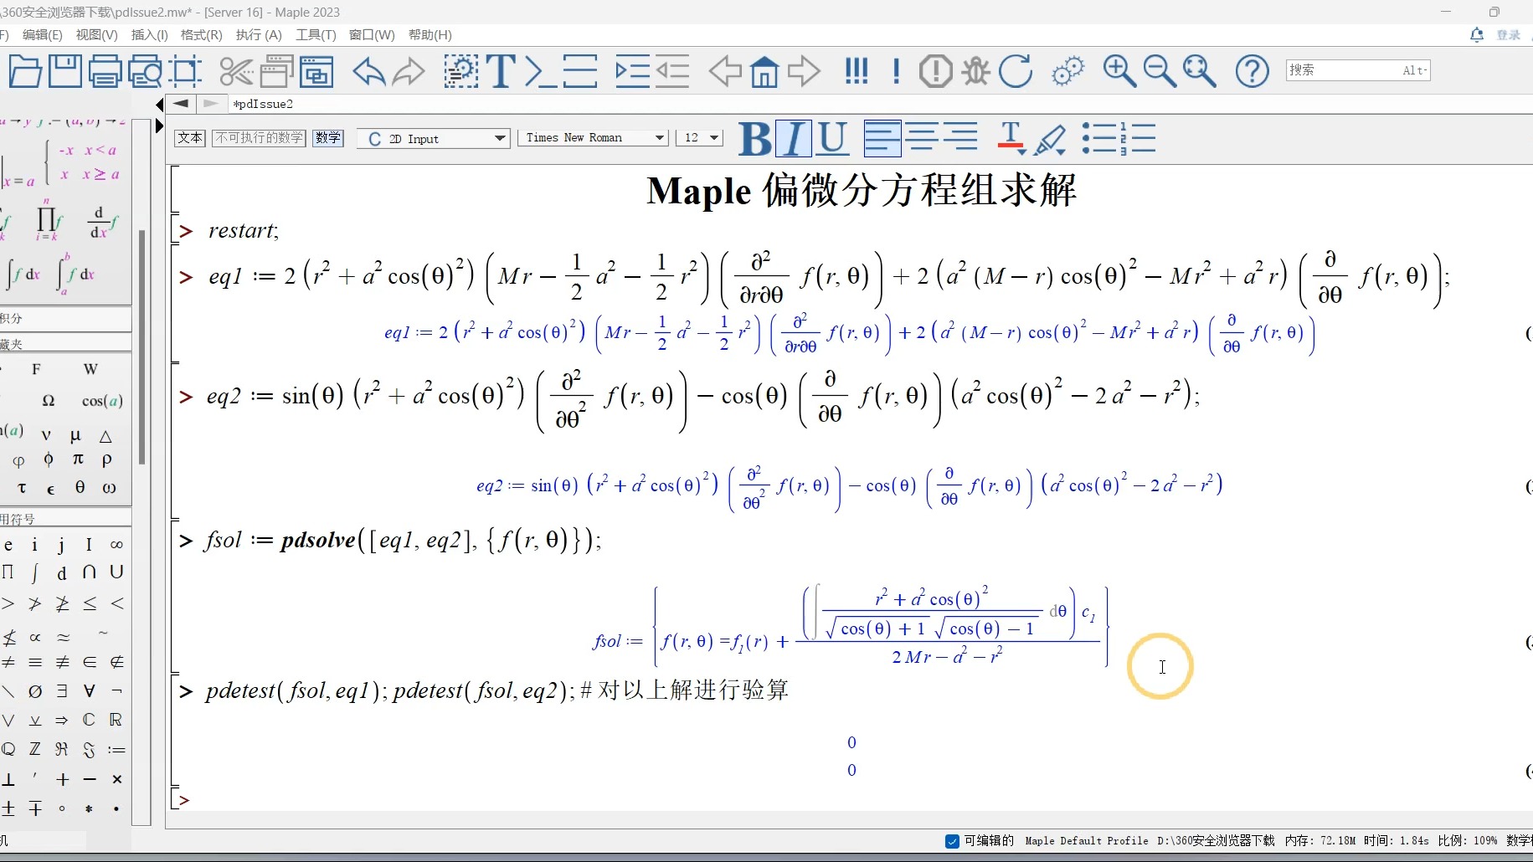Print the document using the printer icon
This screenshot has width=1533, height=862.
click(x=105, y=71)
